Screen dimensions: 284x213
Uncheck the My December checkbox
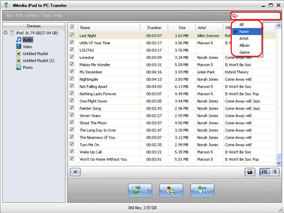pyautogui.click(x=72, y=72)
